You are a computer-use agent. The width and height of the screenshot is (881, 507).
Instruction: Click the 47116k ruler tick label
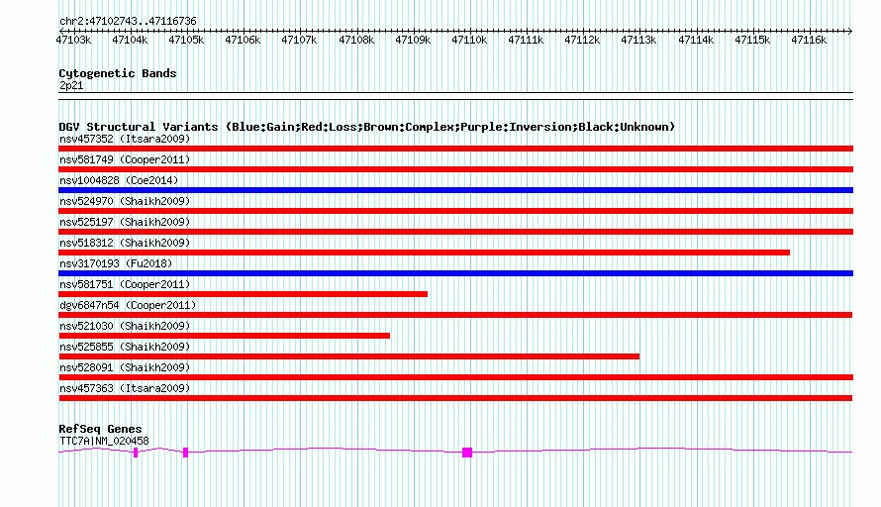point(809,40)
